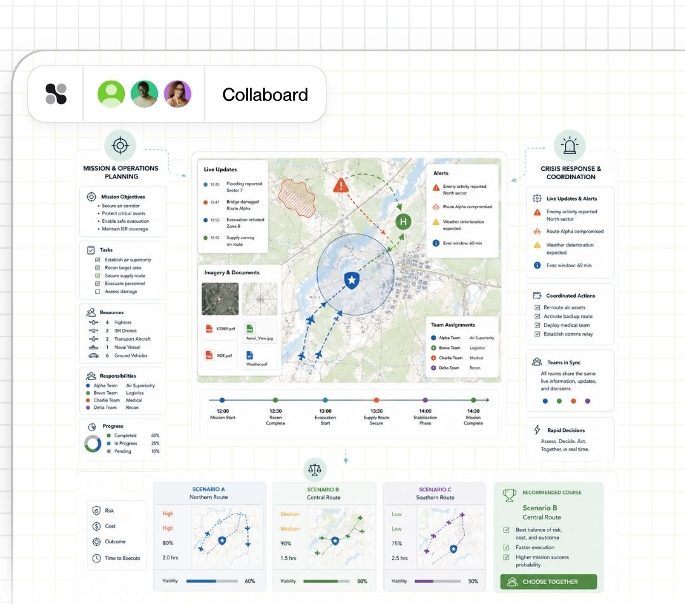Click the Scenario B recommended course heading

point(540,508)
